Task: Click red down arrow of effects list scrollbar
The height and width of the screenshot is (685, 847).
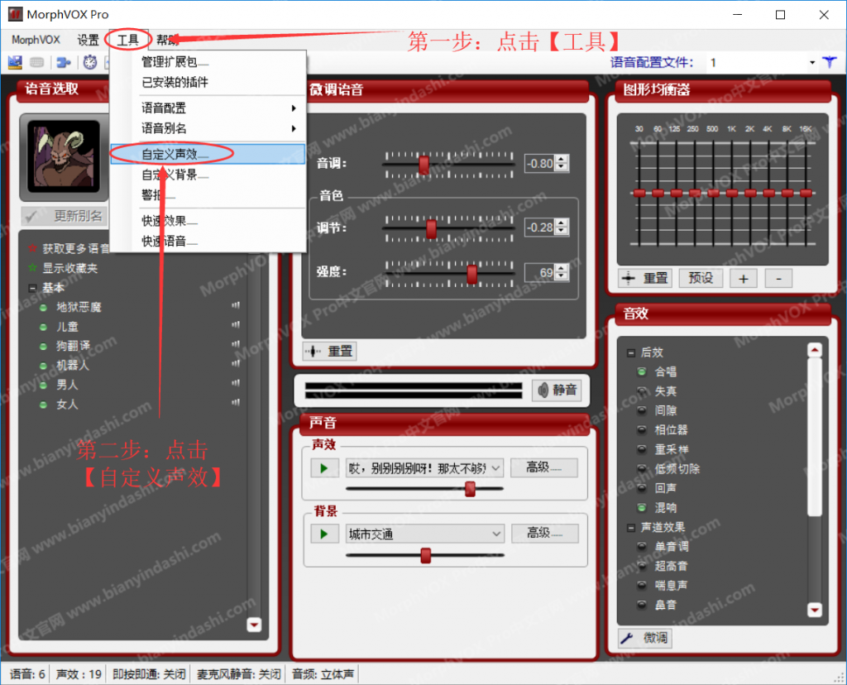Action: point(815,610)
